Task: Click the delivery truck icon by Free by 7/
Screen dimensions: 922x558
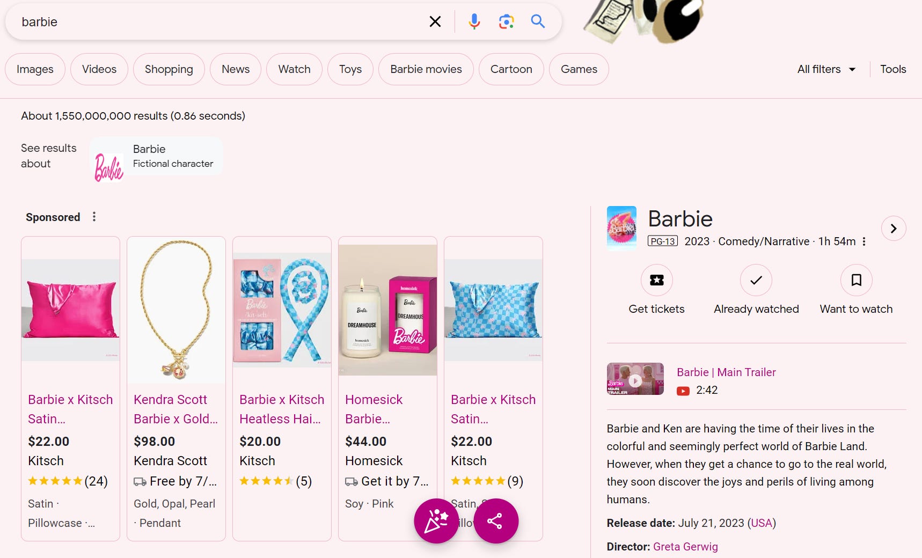Action: pos(140,482)
